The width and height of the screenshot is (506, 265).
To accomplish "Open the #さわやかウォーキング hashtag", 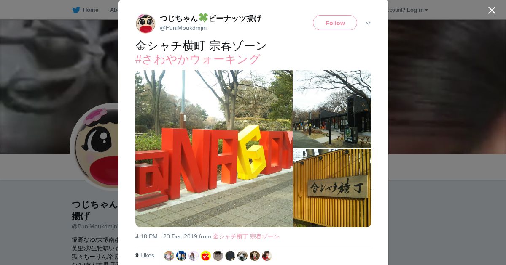I will point(198,59).
